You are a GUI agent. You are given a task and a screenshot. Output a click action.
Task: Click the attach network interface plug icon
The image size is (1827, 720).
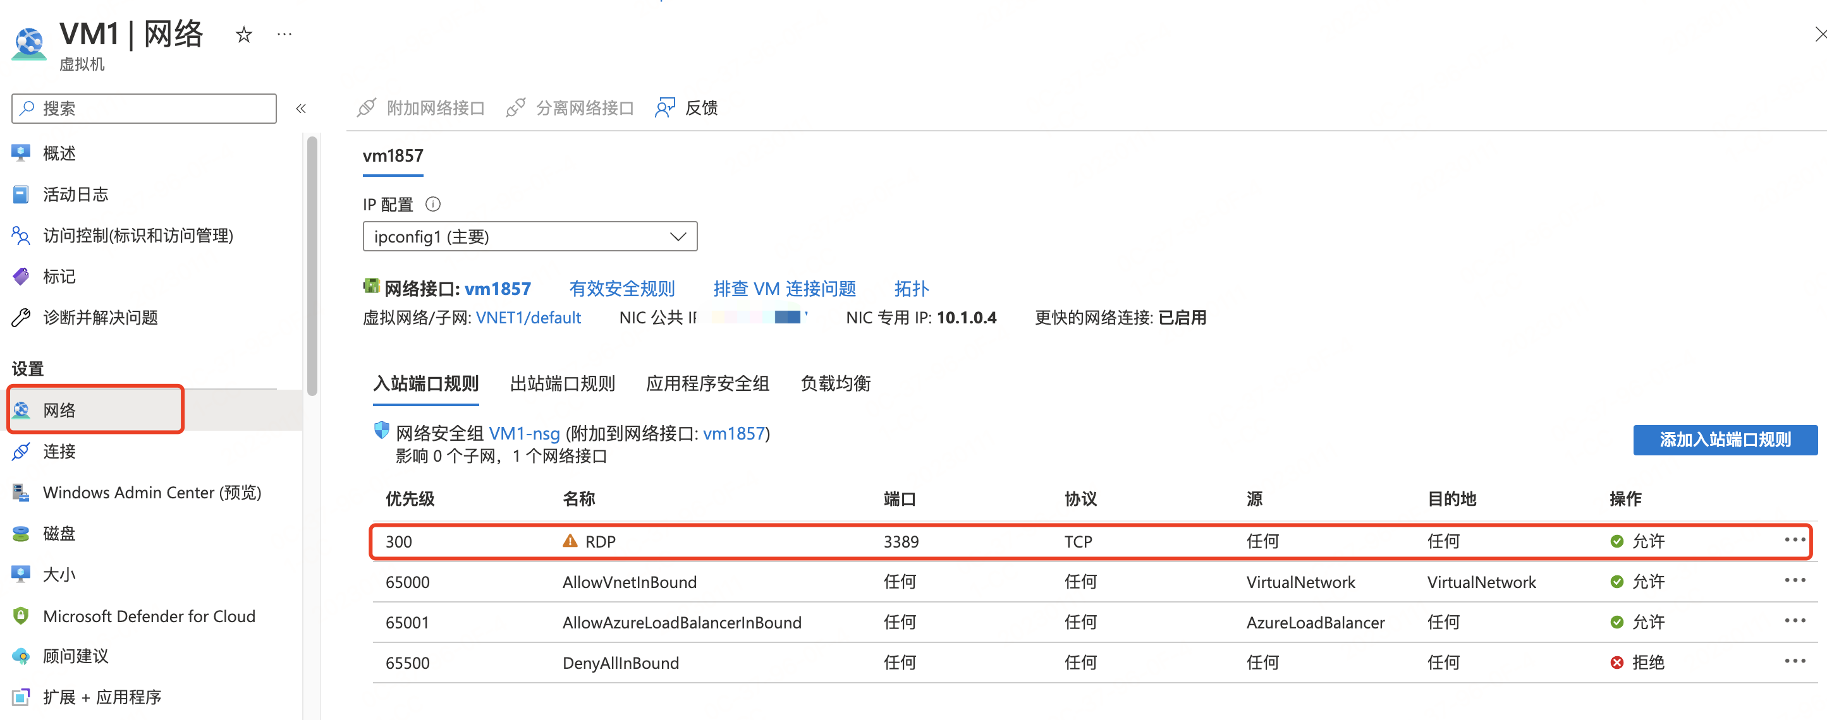coord(367,108)
